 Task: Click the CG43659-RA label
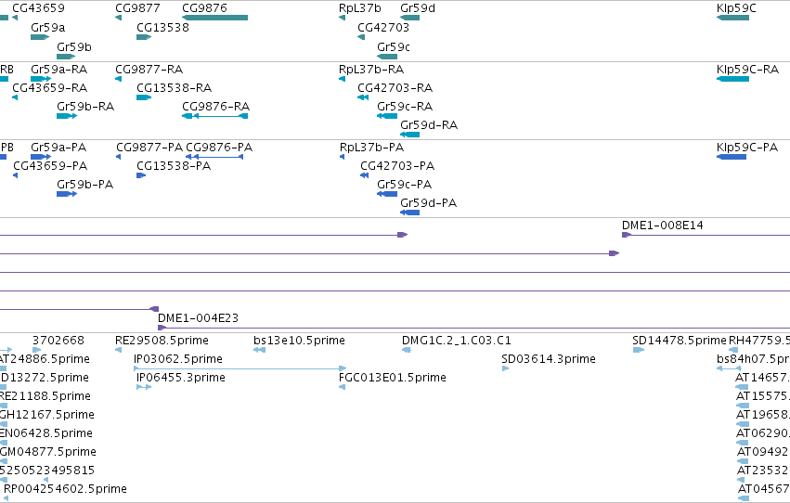coord(49,88)
